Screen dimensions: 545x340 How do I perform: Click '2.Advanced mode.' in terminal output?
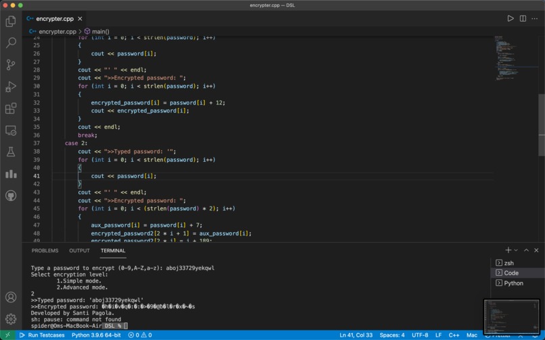[82, 287]
